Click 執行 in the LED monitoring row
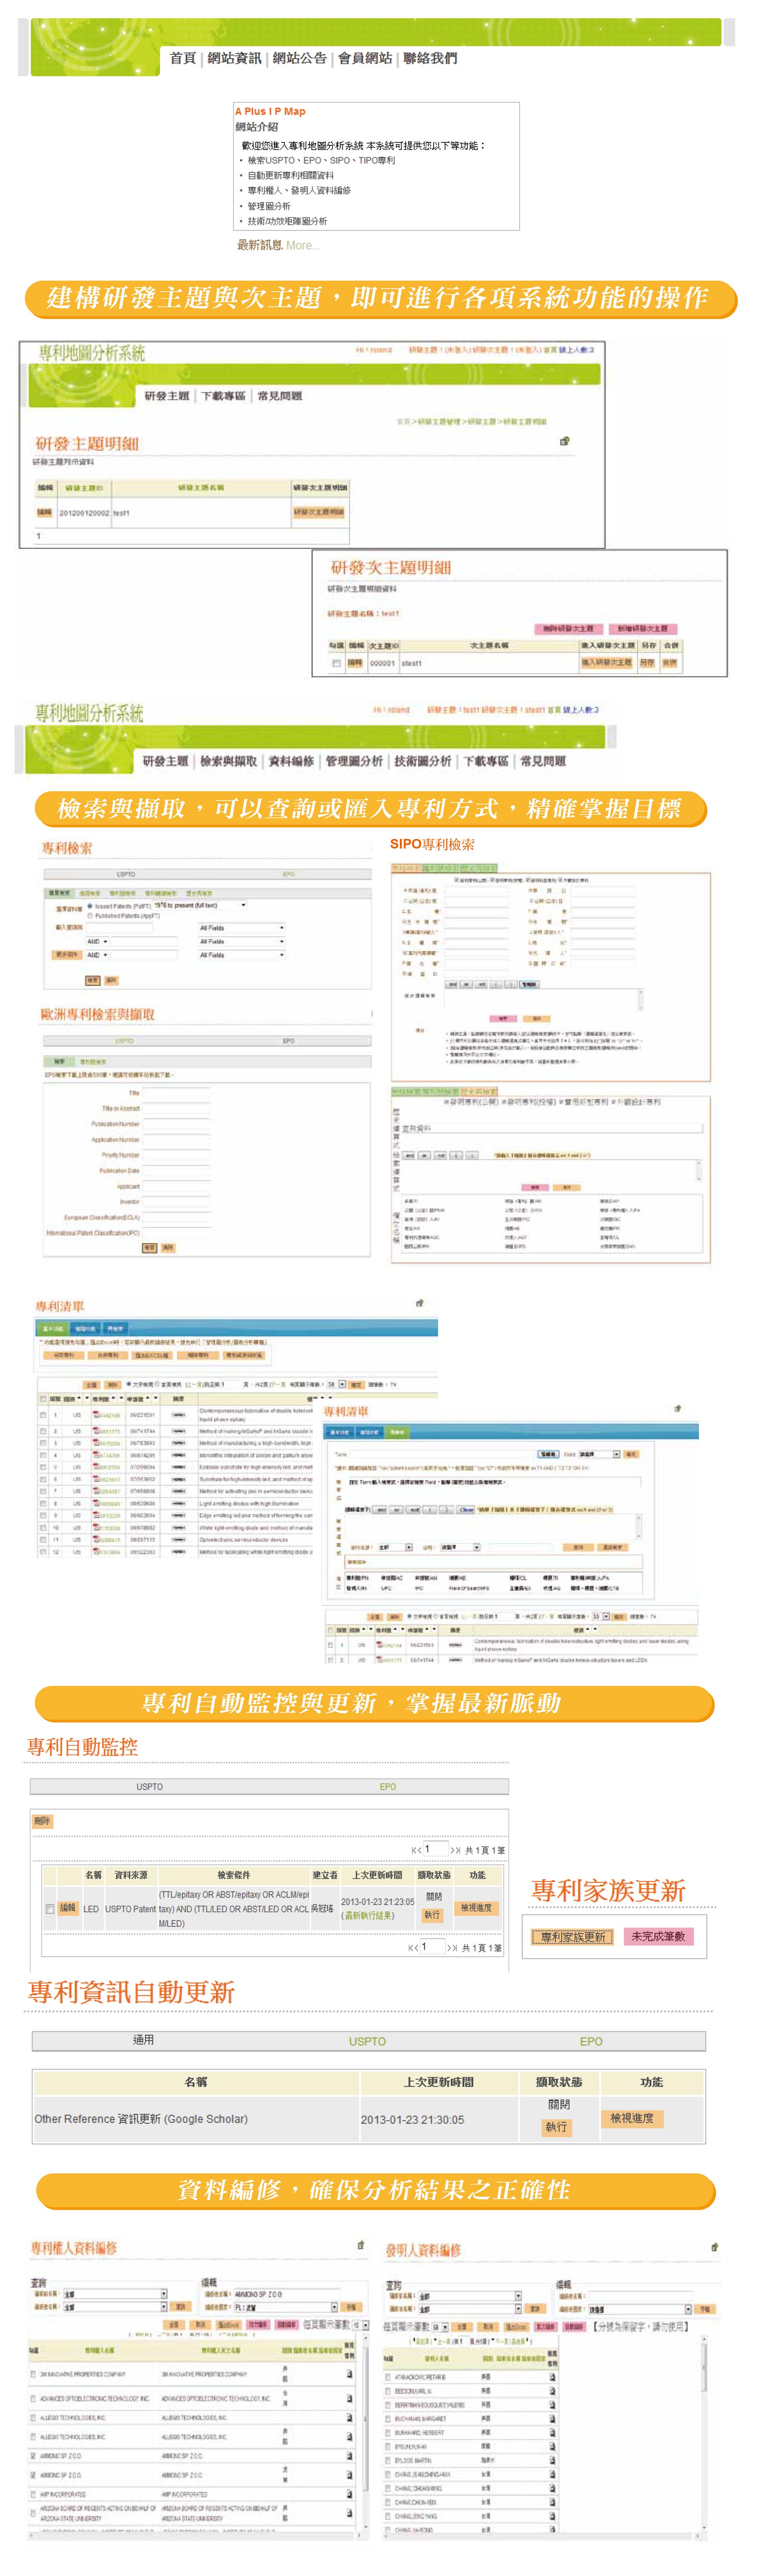 point(432,1915)
